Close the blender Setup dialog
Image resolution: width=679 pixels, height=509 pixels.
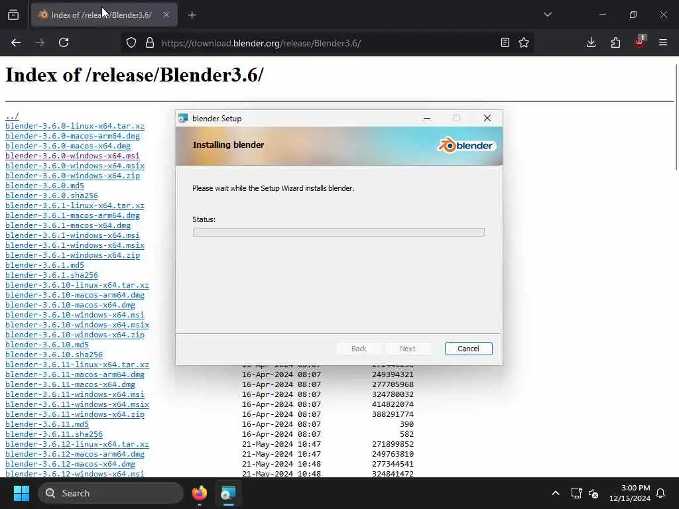487,118
